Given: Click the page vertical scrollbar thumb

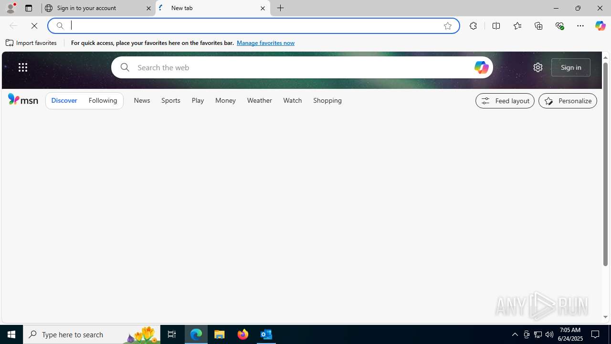Looking at the screenshot, I should [605, 164].
